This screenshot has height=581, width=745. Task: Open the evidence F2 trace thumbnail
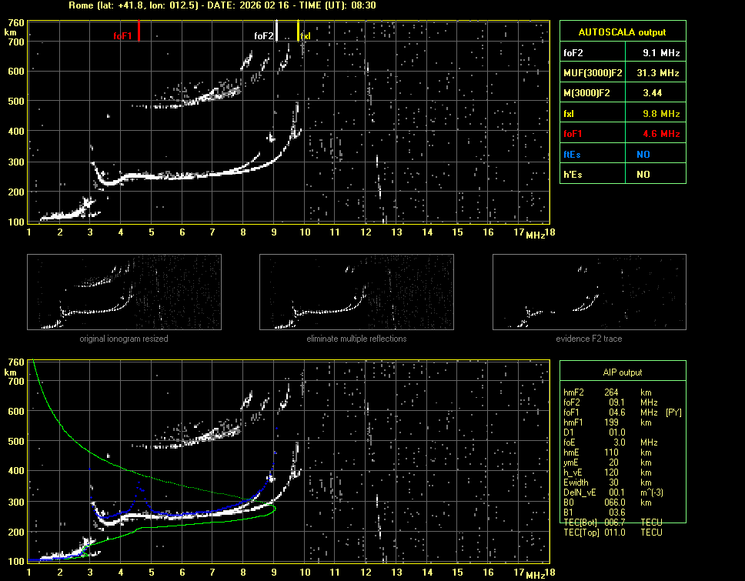[x=589, y=292]
